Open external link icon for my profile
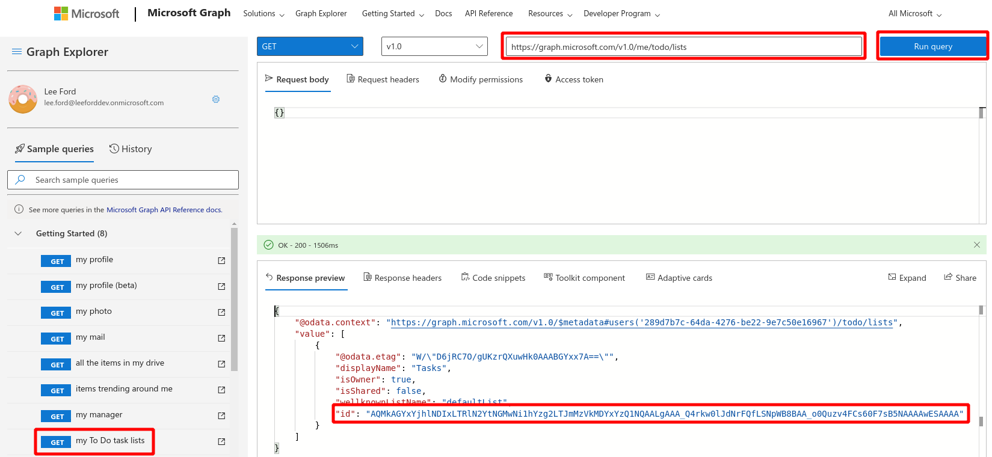 (x=221, y=260)
